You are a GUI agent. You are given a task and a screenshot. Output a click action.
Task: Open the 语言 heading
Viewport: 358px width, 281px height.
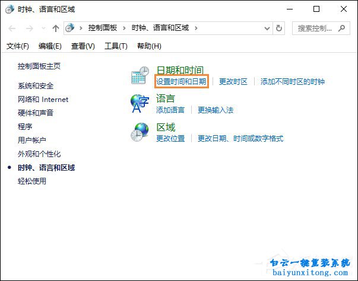click(x=166, y=98)
